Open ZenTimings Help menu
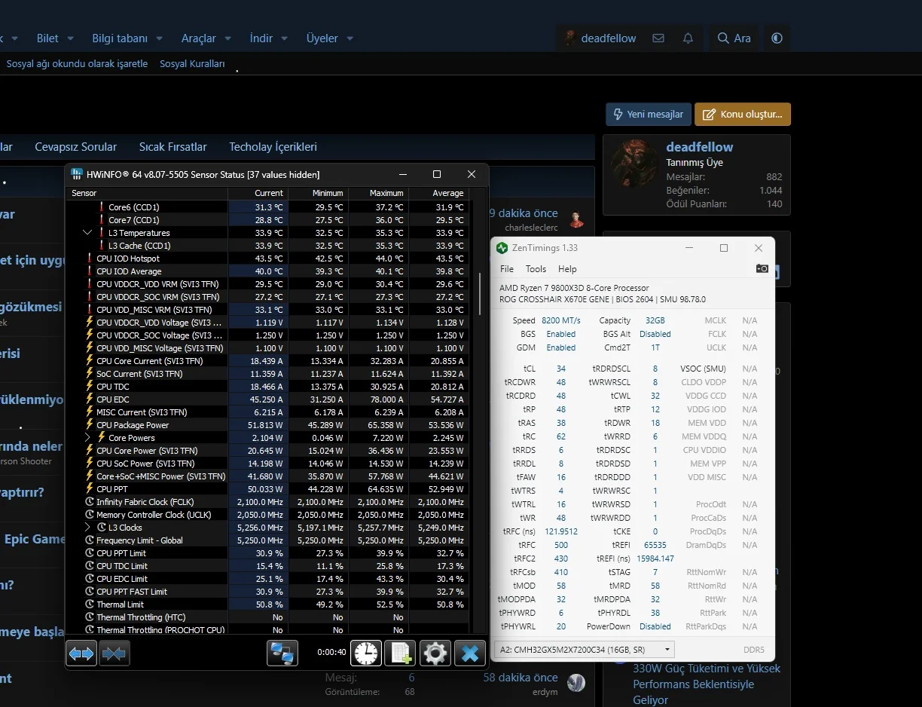Viewport: 922px width, 707px height. (567, 269)
